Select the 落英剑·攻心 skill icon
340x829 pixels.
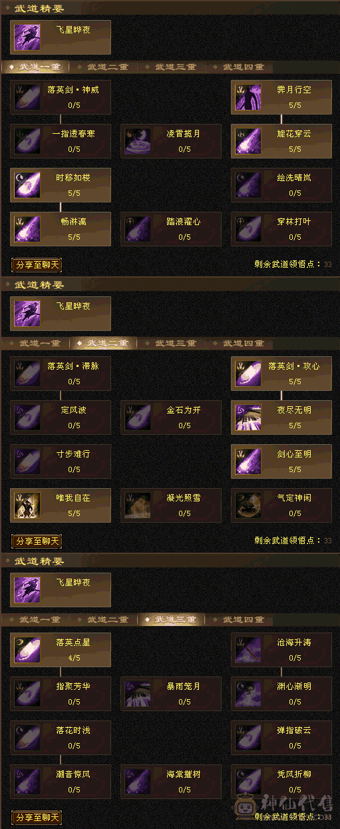click(248, 374)
